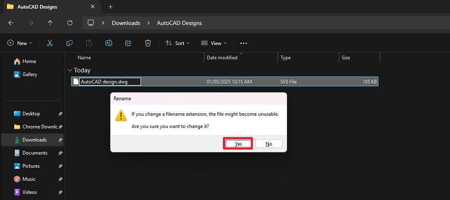Confirm rename with Yes button
Screen dimensions: 450x200
(x=238, y=144)
